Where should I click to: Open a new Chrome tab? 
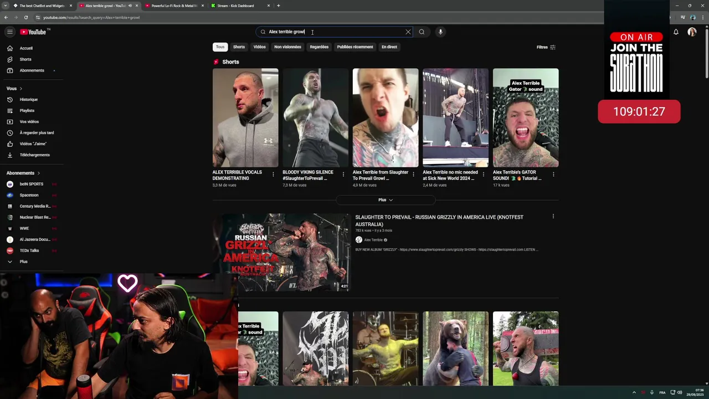pyautogui.click(x=278, y=6)
